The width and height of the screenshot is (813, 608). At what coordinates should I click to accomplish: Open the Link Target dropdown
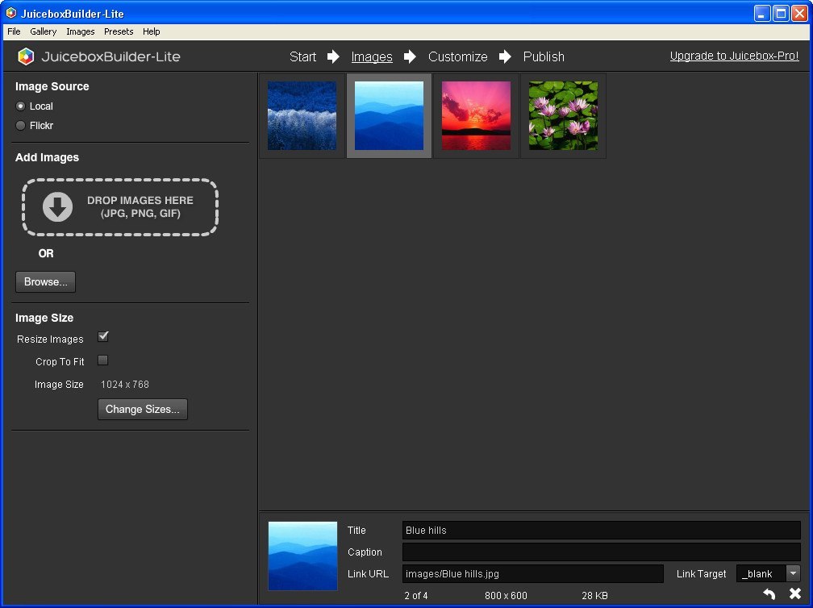(x=793, y=573)
